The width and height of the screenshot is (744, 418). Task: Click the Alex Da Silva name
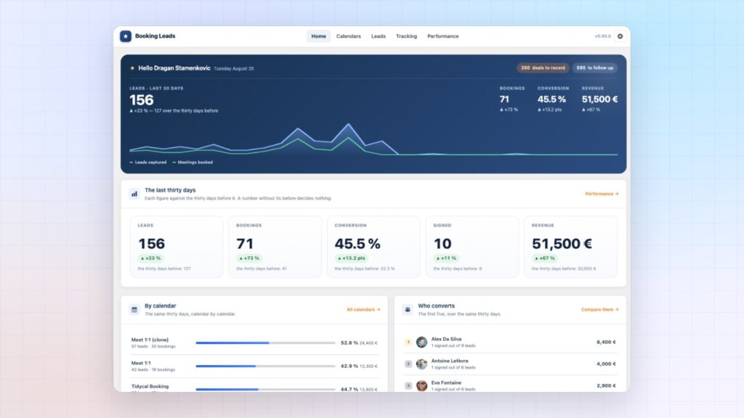(446, 339)
